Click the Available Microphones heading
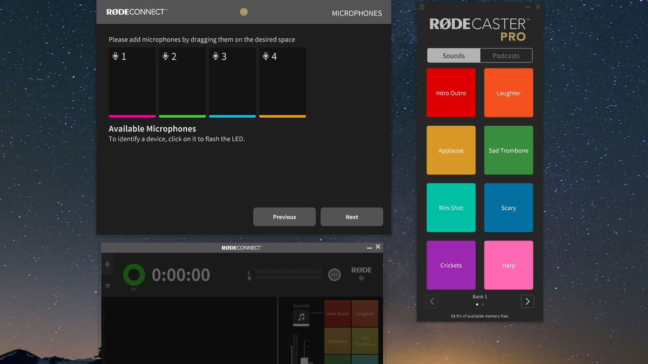 [x=152, y=128]
